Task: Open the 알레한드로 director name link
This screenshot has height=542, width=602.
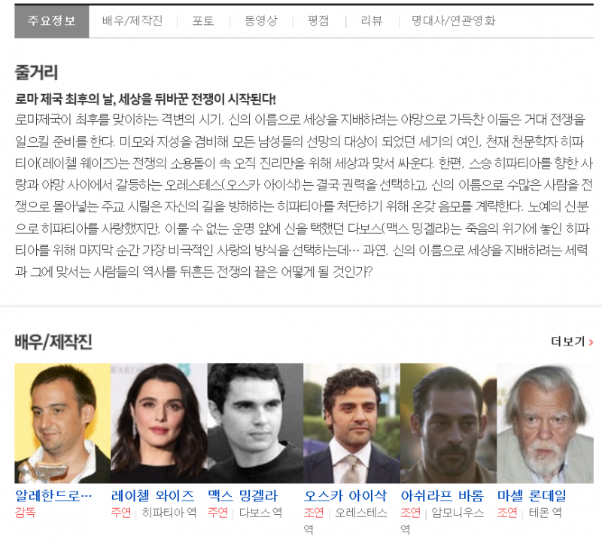Action: tap(53, 495)
